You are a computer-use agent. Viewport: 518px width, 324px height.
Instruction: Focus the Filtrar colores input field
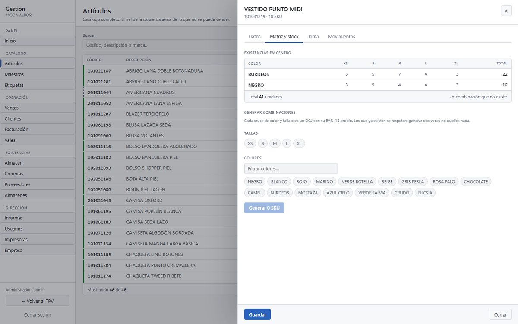pyautogui.click(x=291, y=168)
